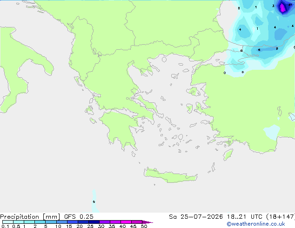Select the 40–45 mm magenta legend swatch

click(x=126, y=222)
